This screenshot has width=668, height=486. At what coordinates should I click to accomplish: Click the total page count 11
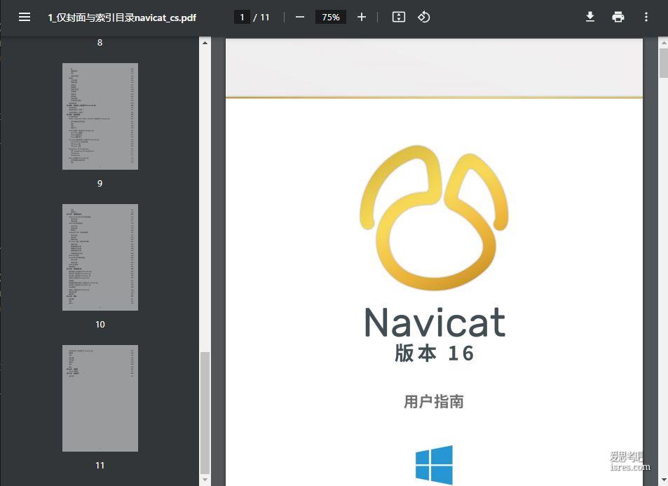[265, 18]
